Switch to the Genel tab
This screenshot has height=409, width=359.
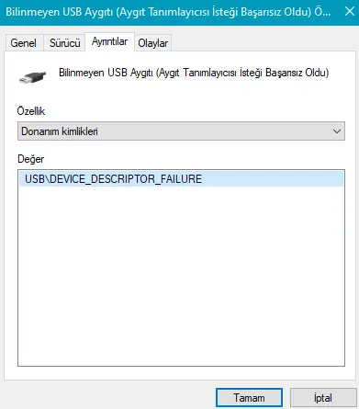coord(23,43)
